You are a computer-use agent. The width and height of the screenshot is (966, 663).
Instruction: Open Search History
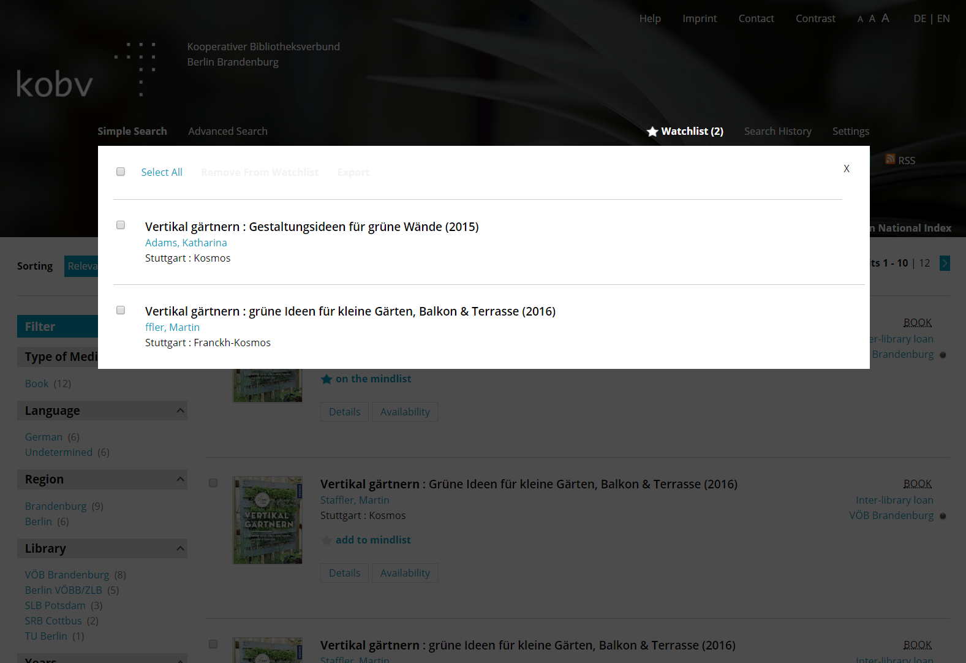pyautogui.click(x=777, y=131)
